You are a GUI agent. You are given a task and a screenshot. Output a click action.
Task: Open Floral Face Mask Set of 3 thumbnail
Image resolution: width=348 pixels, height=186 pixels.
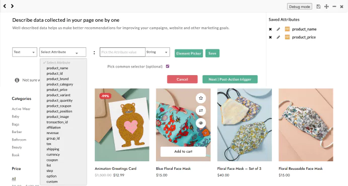(x=244, y=125)
